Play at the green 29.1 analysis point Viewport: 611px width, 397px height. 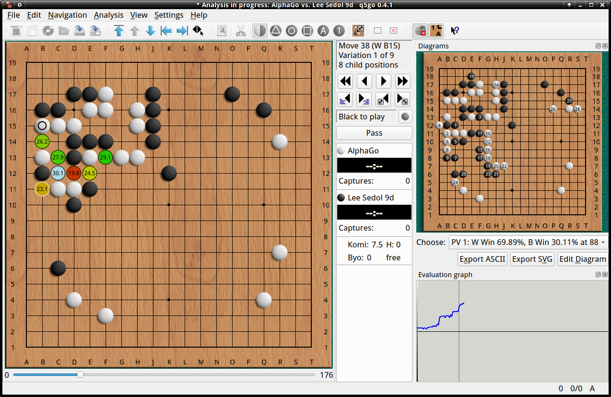[106, 157]
